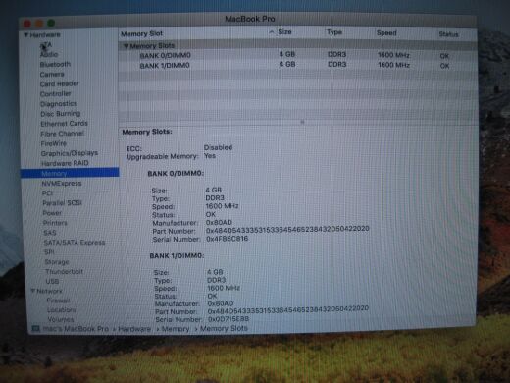Viewport: 510px width, 383px height.
Task: Select Parallel SCSI in the sidebar
Action: click(x=62, y=203)
